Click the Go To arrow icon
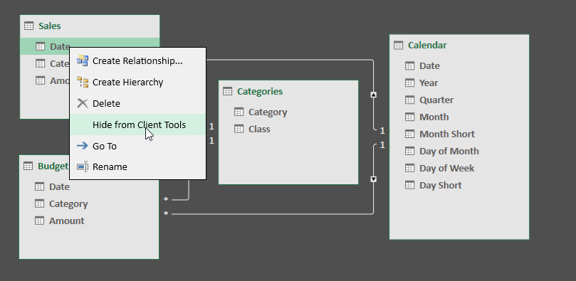Screen dimensions: 576x281 (x=83, y=146)
